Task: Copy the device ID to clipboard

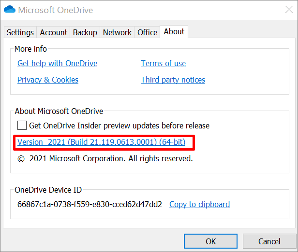Action: [199, 204]
